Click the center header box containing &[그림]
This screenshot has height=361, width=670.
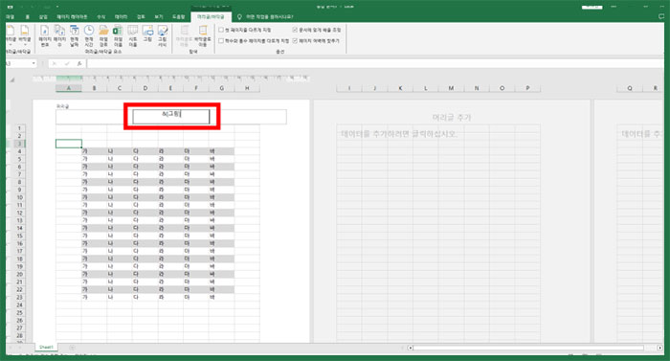click(171, 117)
